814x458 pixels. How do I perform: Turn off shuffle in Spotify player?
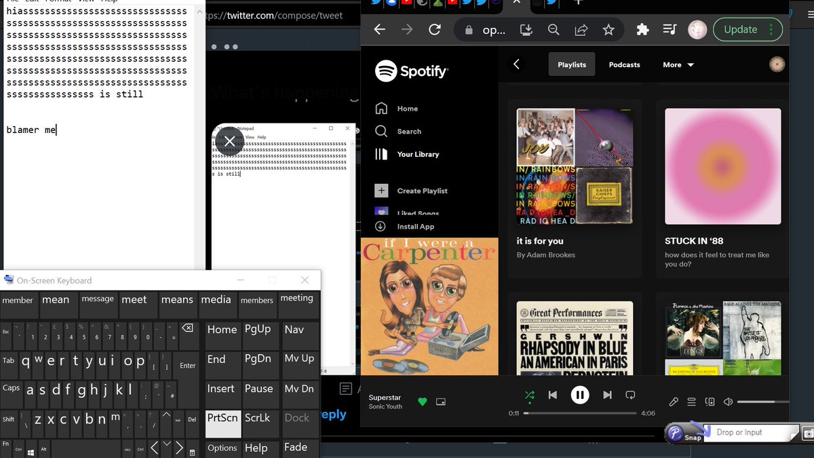530,395
